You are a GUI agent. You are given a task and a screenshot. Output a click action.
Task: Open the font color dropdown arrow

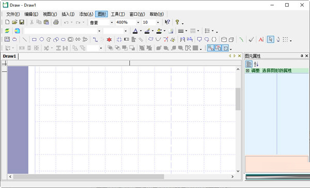click(x=141, y=31)
